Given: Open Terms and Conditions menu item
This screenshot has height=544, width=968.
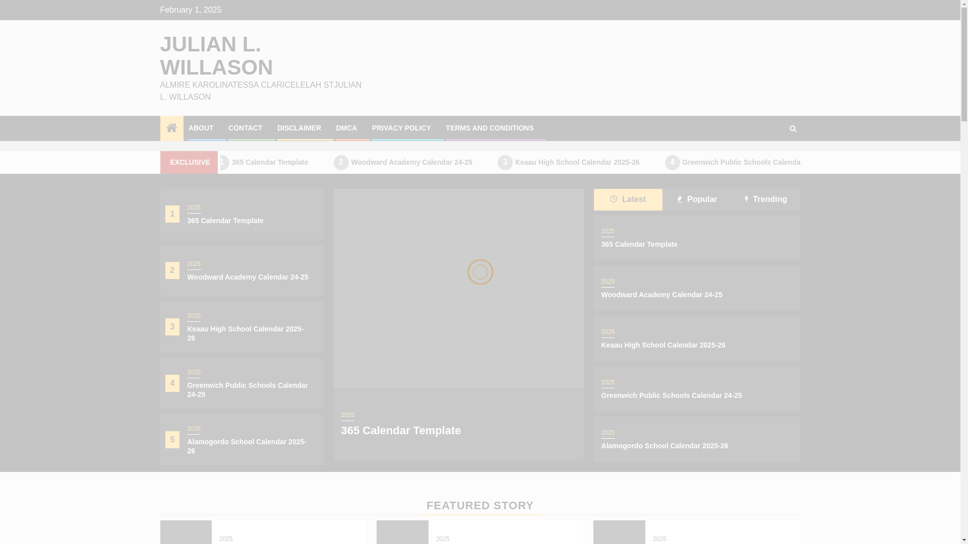Looking at the screenshot, I should coord(490,128).
